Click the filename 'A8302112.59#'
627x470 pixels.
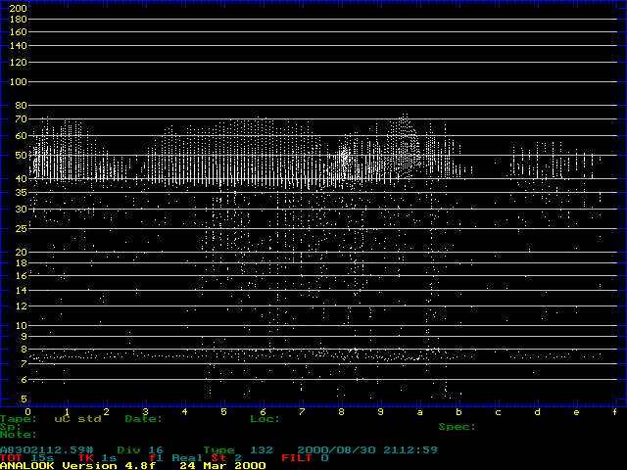[47, 450]
